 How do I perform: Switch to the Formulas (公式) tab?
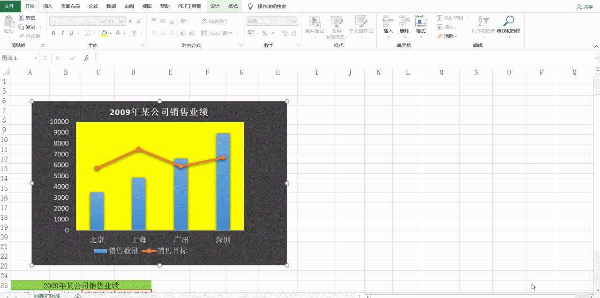click(x=93, y=6)
